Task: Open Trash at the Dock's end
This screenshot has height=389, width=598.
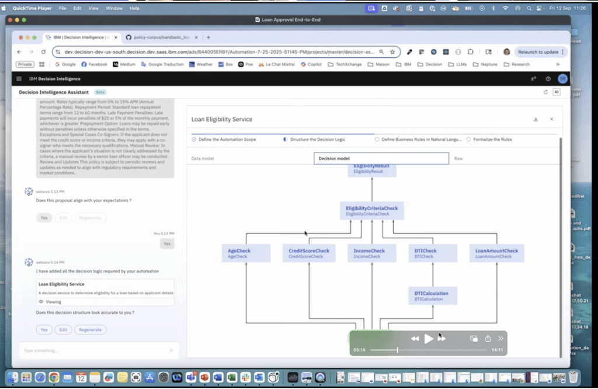Action: coord(573,377)
